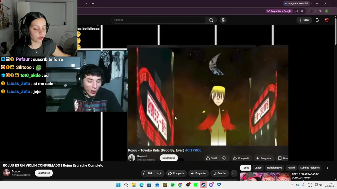Screen dimensions: 337x189
Task: Open TOP 10 BIZARRADAS DE DONALD TRUMP thumbnail
Action: (265, 177)
